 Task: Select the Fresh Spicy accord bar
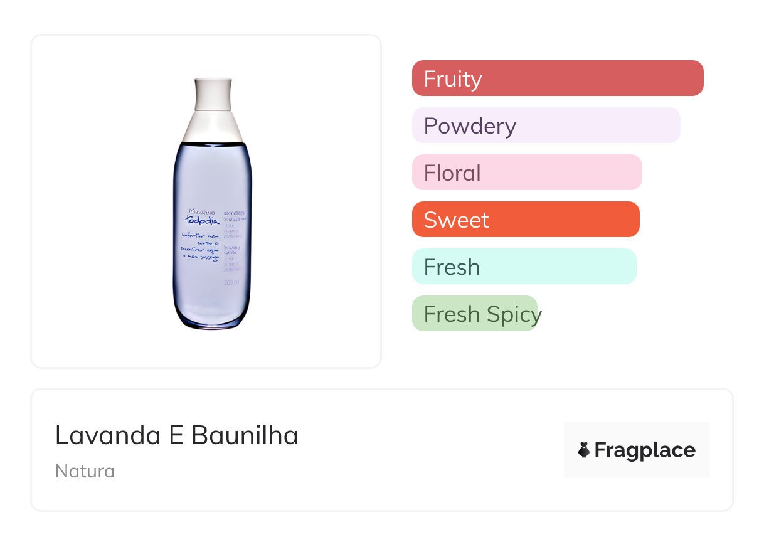tap(475, 314)
